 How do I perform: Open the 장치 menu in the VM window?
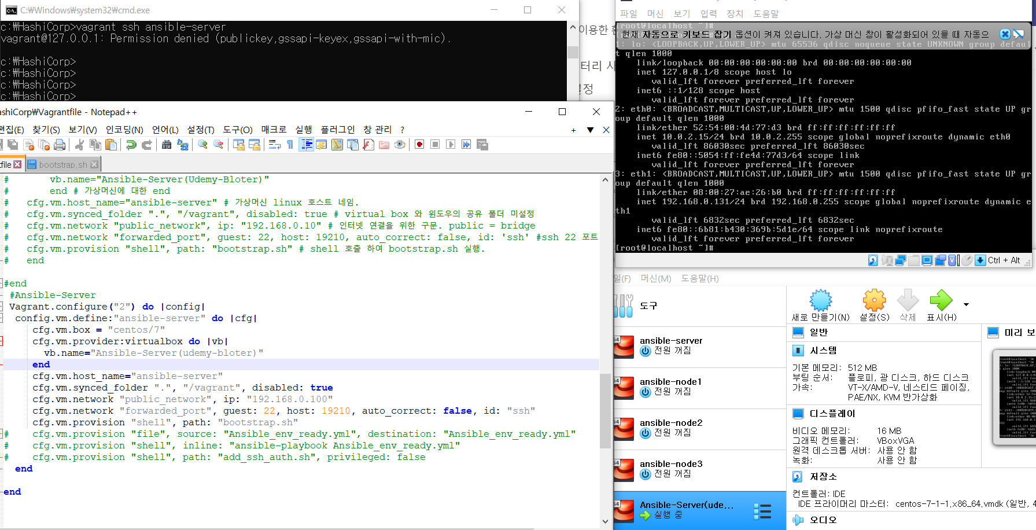735,13
